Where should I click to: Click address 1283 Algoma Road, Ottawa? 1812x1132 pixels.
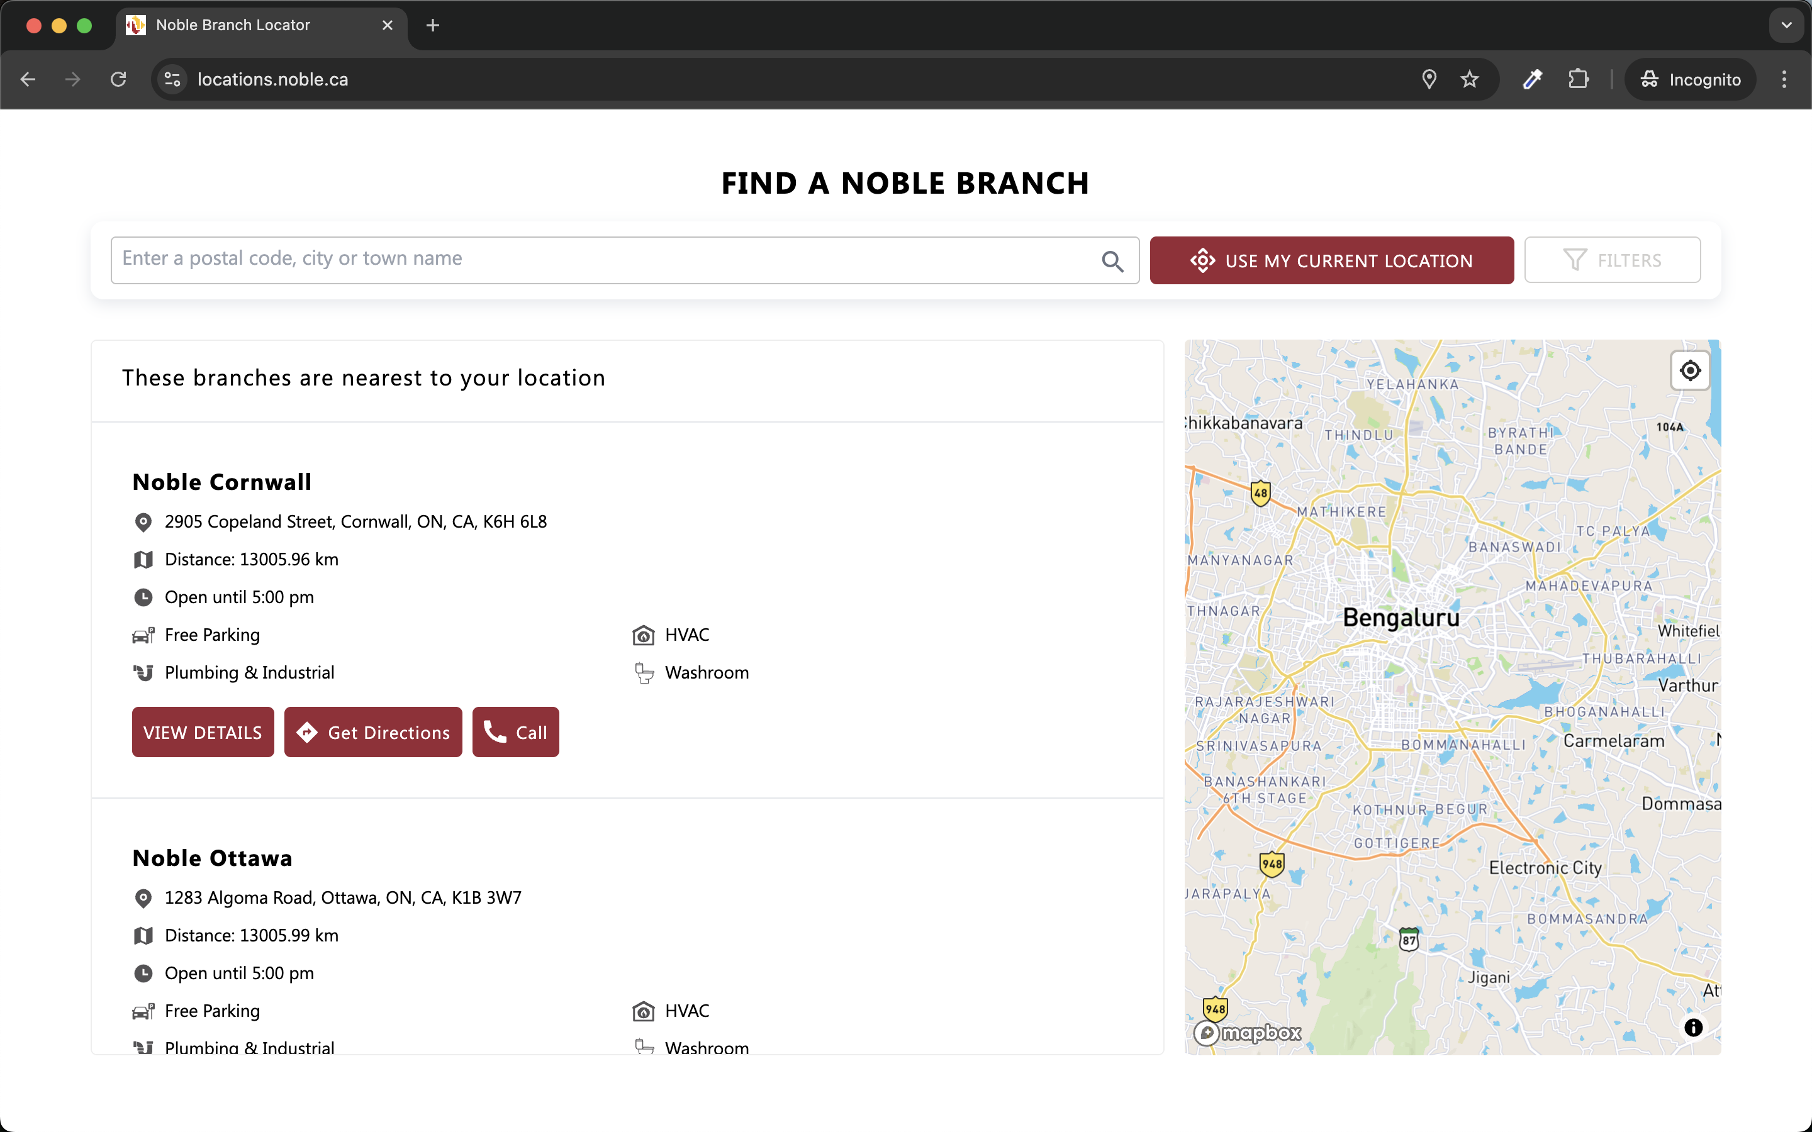coord(343,897)
